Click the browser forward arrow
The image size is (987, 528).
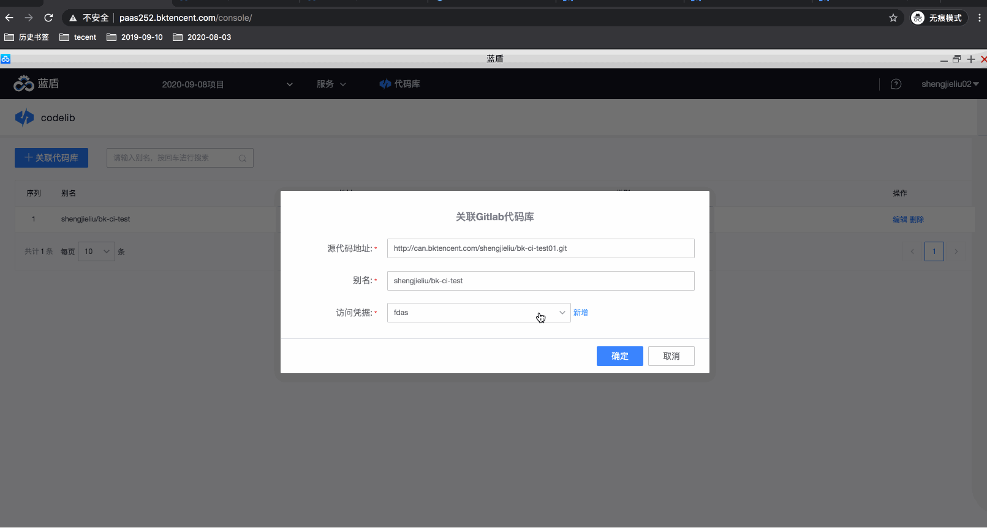tap(29, 18)
